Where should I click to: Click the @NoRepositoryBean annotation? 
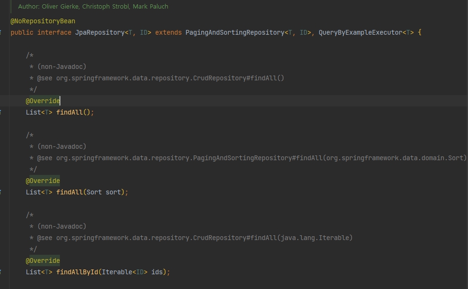43,21
